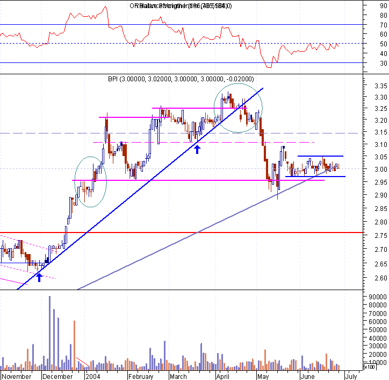Click the 70000 volume axis label
This screenshot has height=380, width=389.
click(378, 314)
